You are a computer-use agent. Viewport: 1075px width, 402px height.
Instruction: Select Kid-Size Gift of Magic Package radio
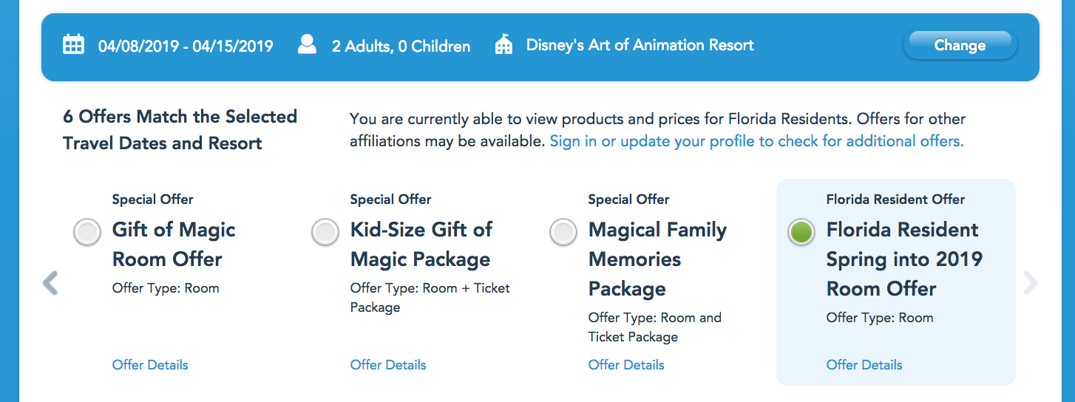click(x=325, y=233)
